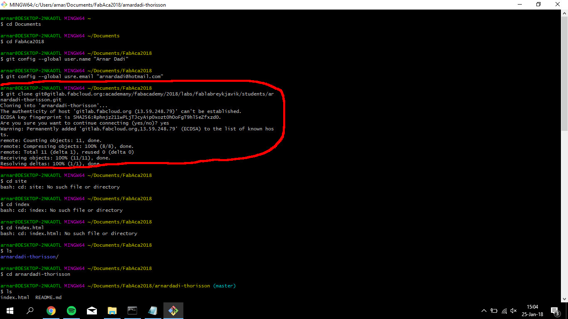This screenshot has width=568, height=319.
Task: Click the terminal vertical scrollbar thumb
Action: [564, 74]
